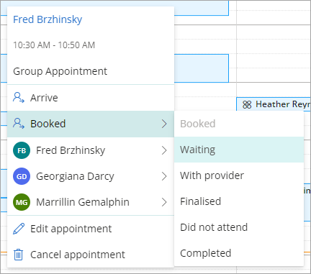The height and width of the screenshot is (274, 311).
Task: Click the MG green avatar badge
Action: (x=22, y=202)
